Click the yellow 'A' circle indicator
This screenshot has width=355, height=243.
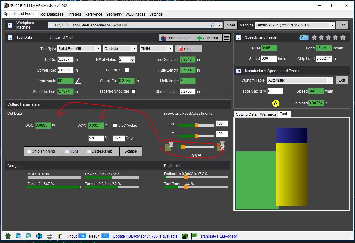click(276, 103)
